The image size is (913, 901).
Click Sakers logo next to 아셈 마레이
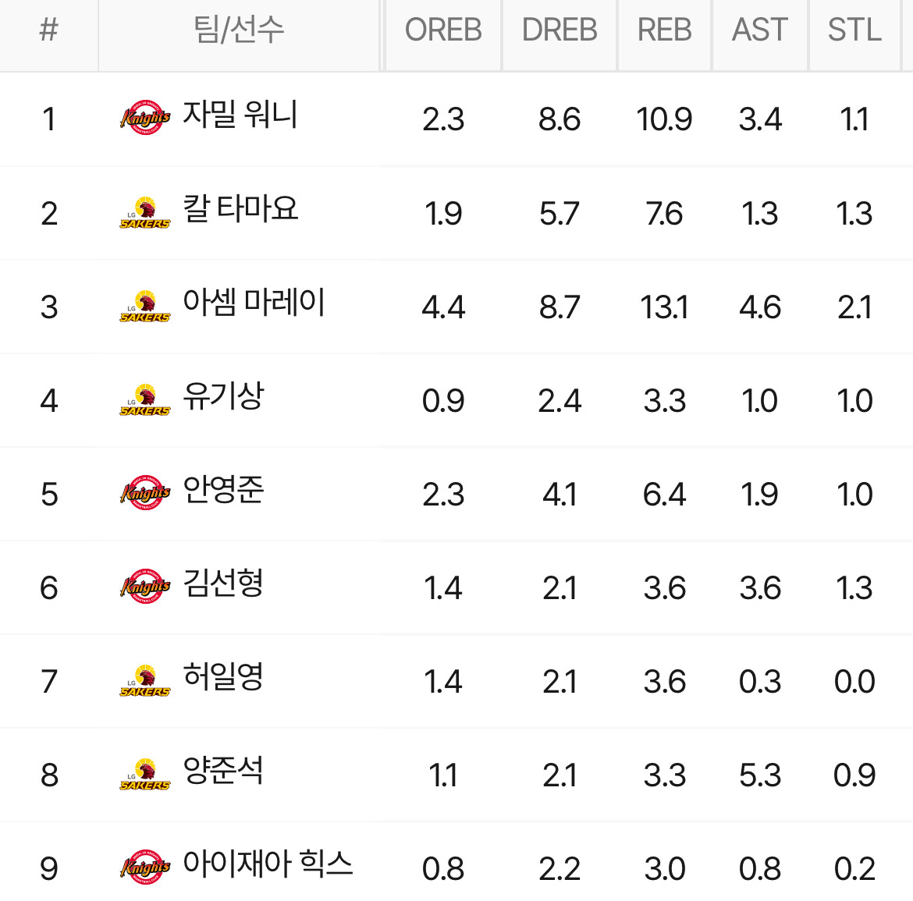coord(145,306)
